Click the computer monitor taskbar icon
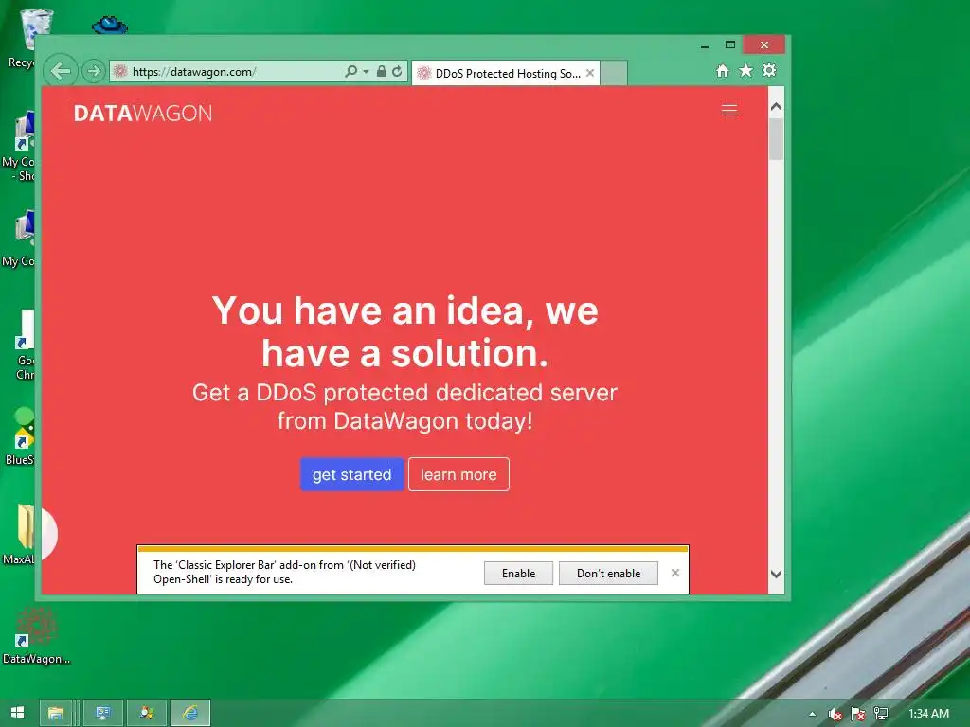Image resolution: width=970 pixels, height=727 pixels. tap(103, 713)
